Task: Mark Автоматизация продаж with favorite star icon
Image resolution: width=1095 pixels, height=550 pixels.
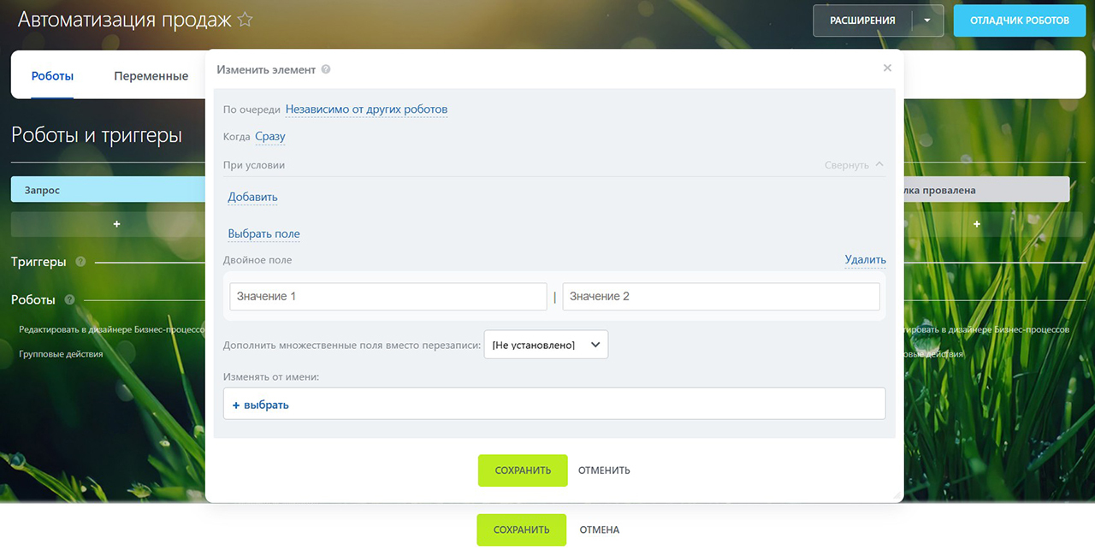Action: pos(245,19)
